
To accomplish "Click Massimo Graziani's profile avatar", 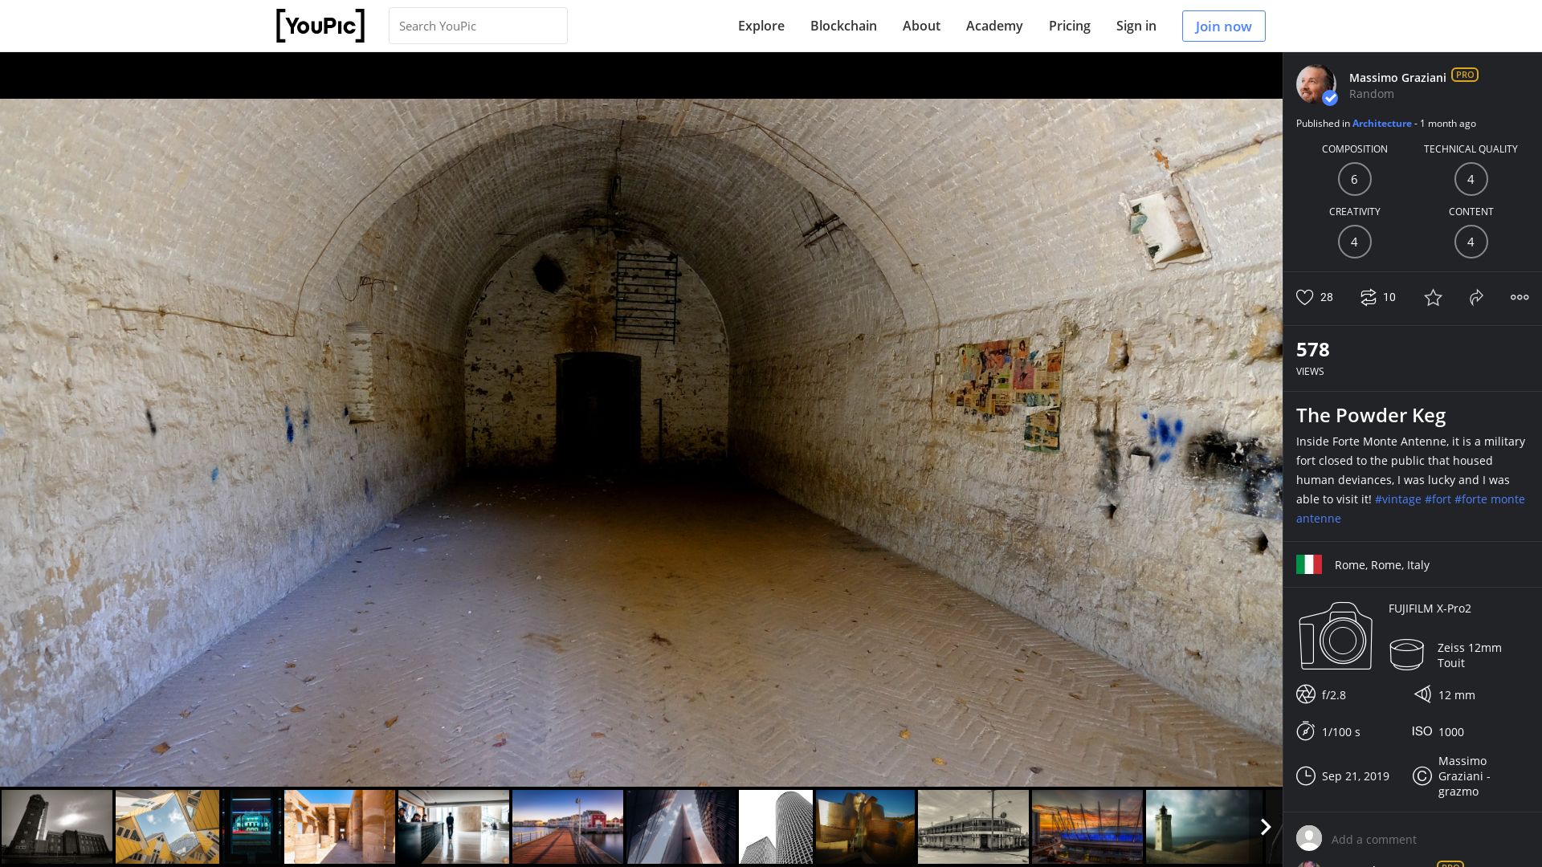I will (x=1316, y=84).
